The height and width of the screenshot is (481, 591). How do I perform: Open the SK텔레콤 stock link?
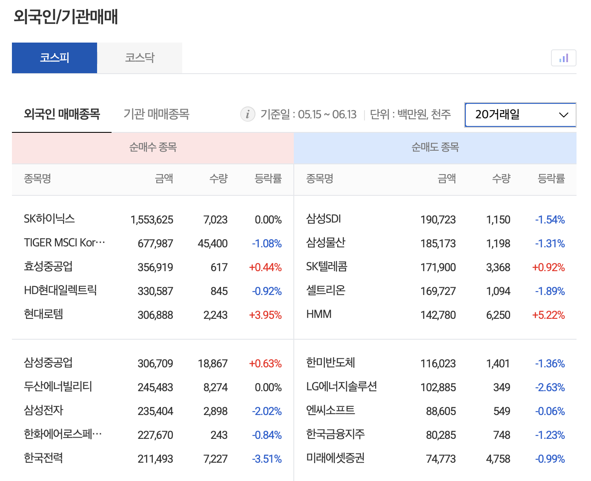pyautogui.click(x=327, y=266)
